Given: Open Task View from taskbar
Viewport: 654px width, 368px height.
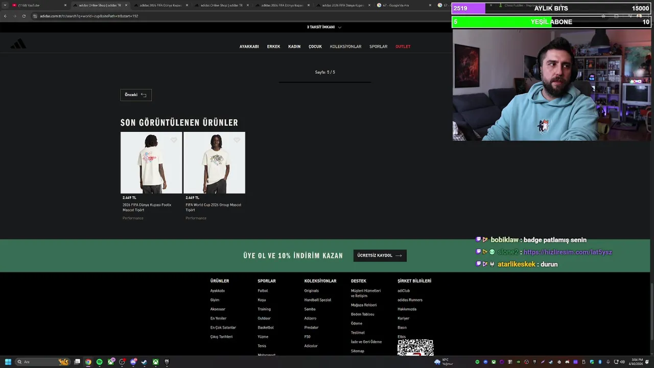Looking at the screenshot, I should [77, 362].
